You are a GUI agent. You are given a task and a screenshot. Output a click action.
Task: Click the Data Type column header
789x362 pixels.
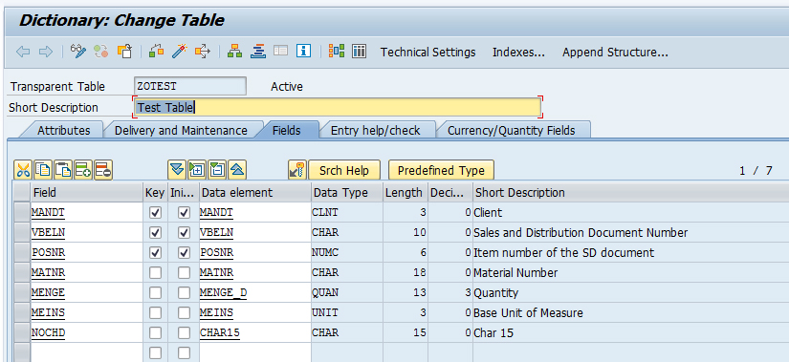click(347, 193)
